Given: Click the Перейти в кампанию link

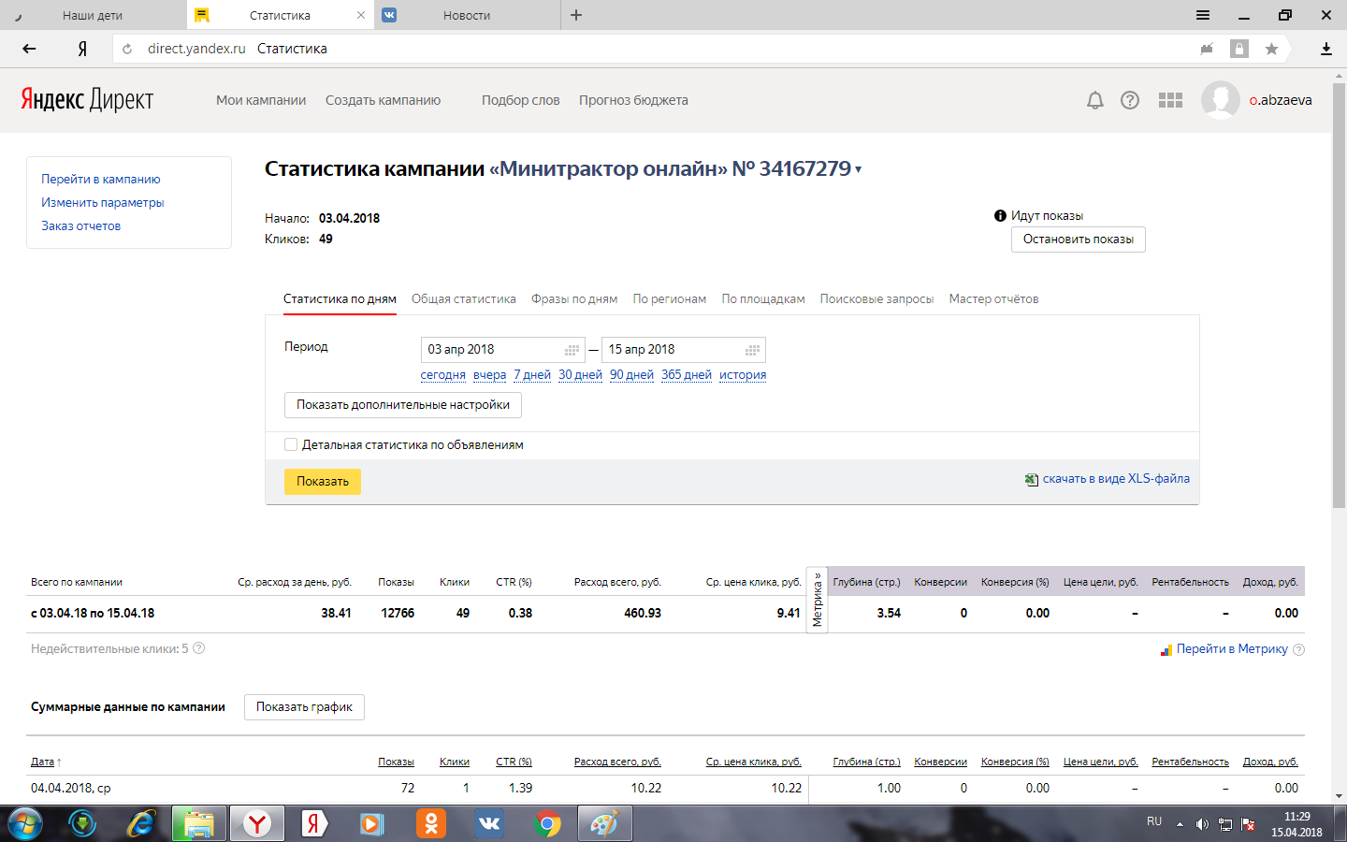Looking at the screenshot, I should click(x=101, y=179).
